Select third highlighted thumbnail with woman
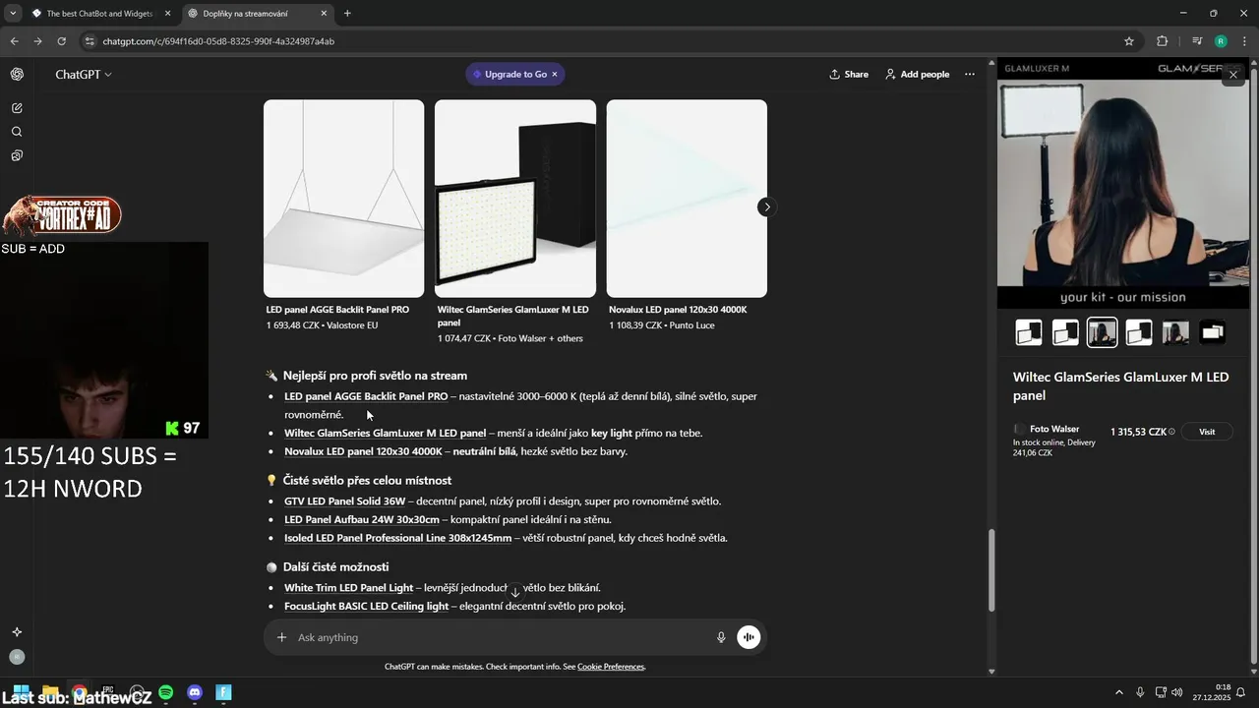Image resolution: width=1259 pixels, height=708 pixels. [x=1102, y=332]
